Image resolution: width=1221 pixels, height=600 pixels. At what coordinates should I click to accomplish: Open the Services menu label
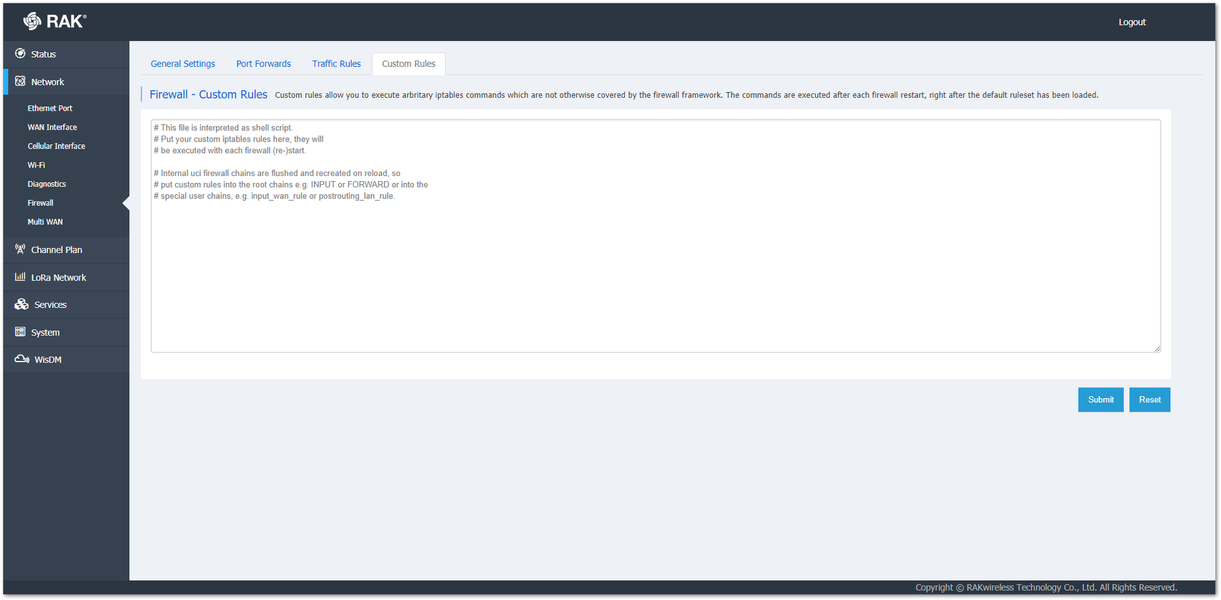pos(50,305)
